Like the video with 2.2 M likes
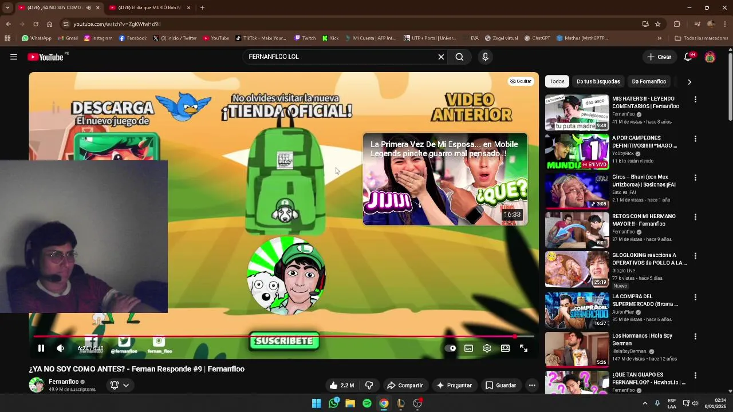Viewport: 733px width, 412px height. click(x=341, y=385)
